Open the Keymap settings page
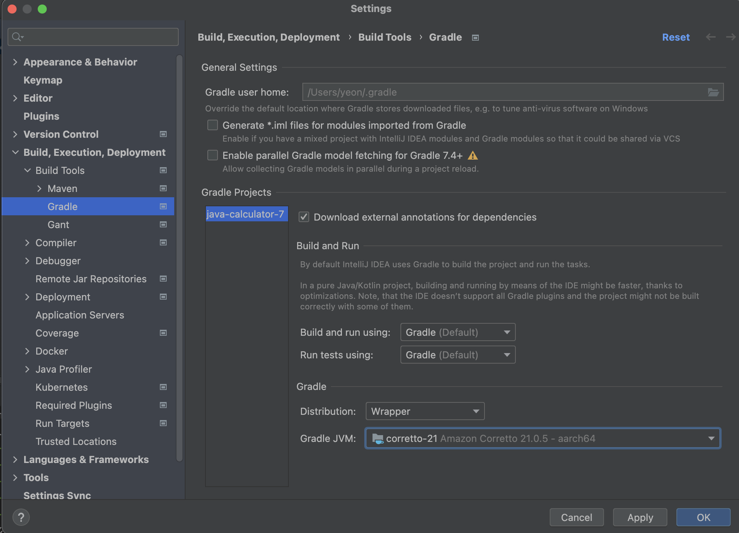739x533 pixels. tap(43, 80)
